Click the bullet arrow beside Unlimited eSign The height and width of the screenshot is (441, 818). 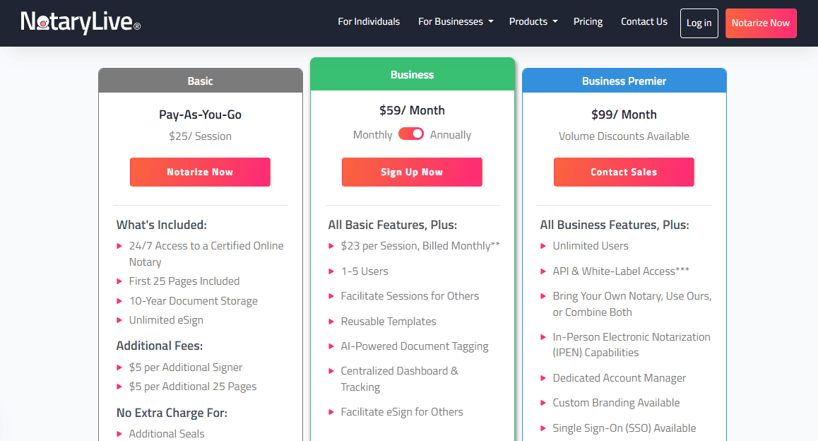click(x=119, y=320)
